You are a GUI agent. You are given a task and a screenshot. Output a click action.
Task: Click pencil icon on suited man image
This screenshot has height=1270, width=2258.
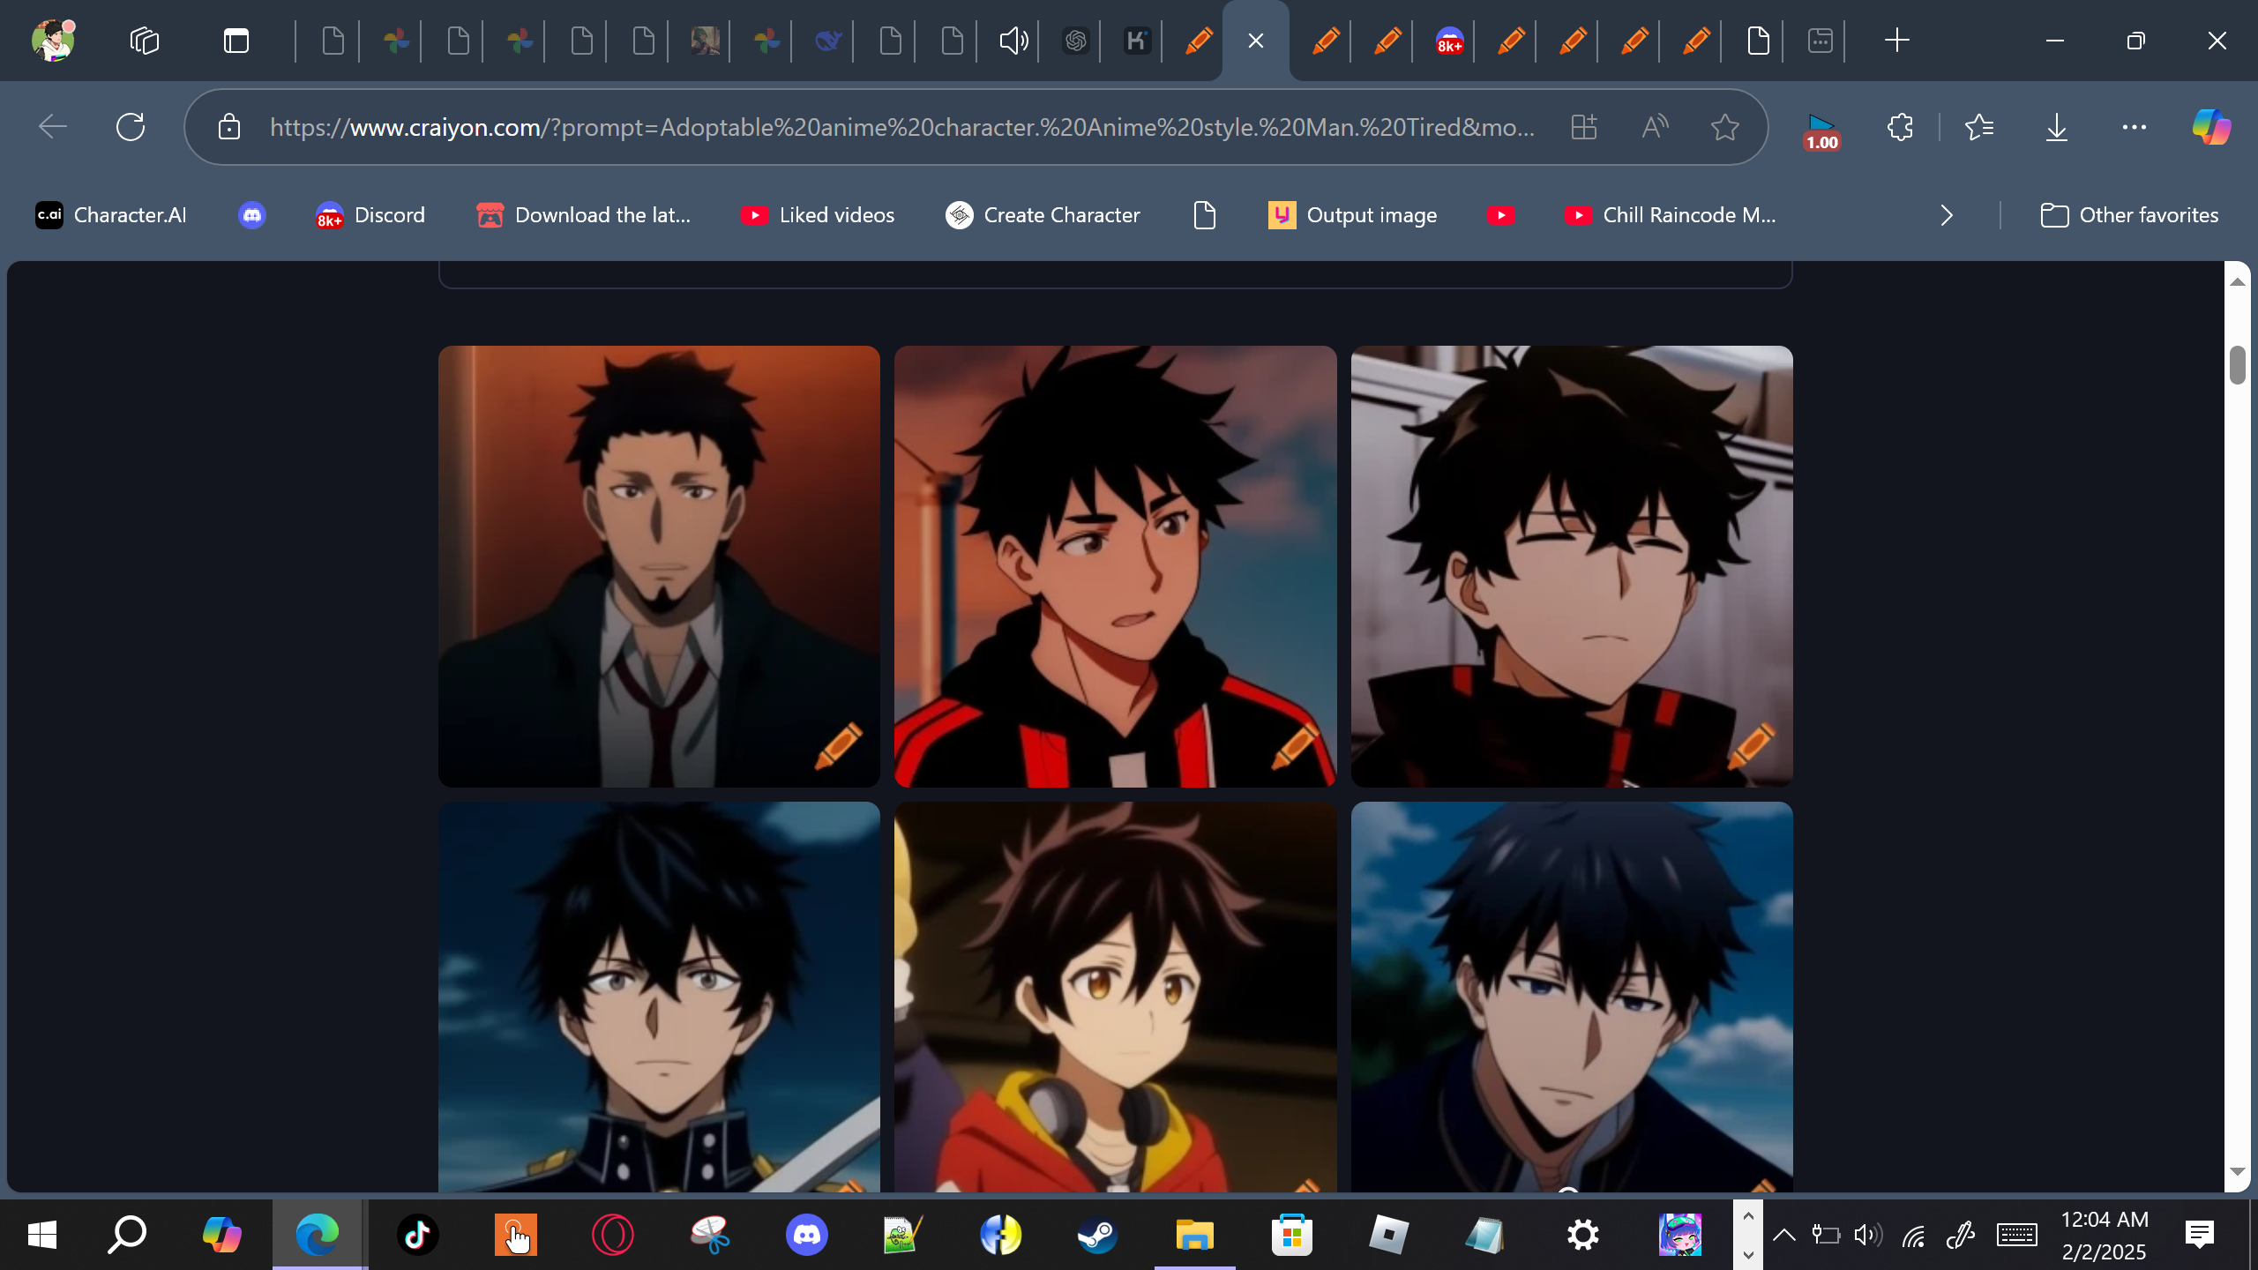pos(838,745)
